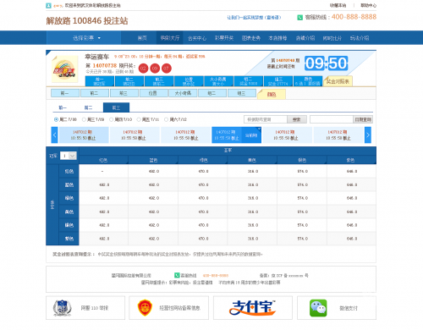The height and width of the screenshot is (330, 423).
Task: Click the right arrow of period carousel
Action: [368, 135]
